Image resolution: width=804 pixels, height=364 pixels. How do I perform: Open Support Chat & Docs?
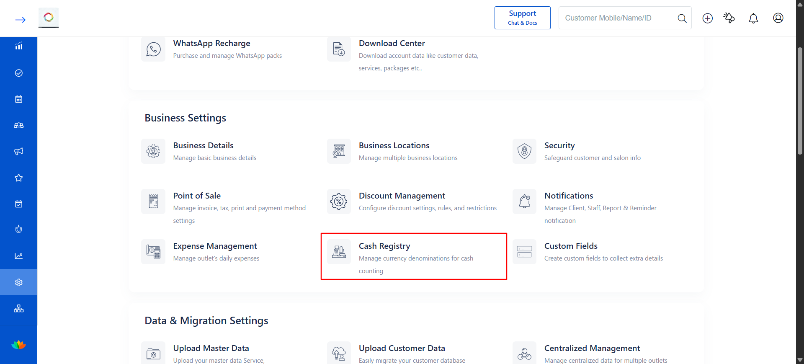(x=522, y=18)
